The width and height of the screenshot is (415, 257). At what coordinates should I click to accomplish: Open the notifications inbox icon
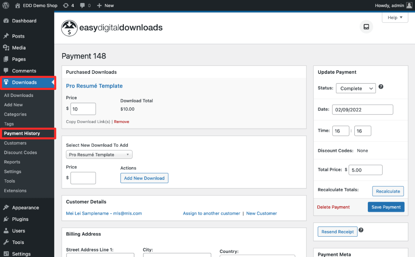366,27
